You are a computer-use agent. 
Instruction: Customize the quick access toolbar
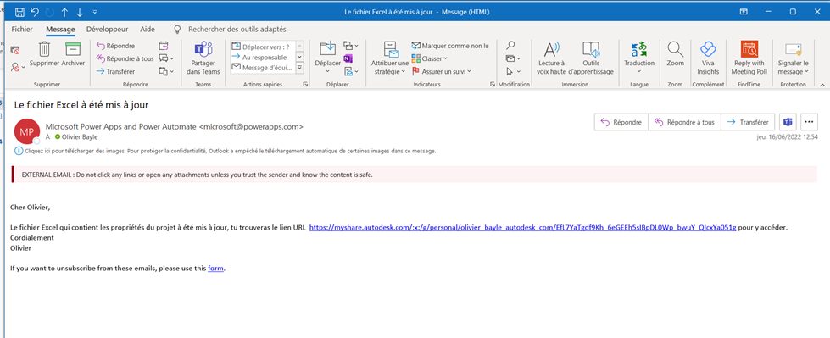tap(95, 12)
